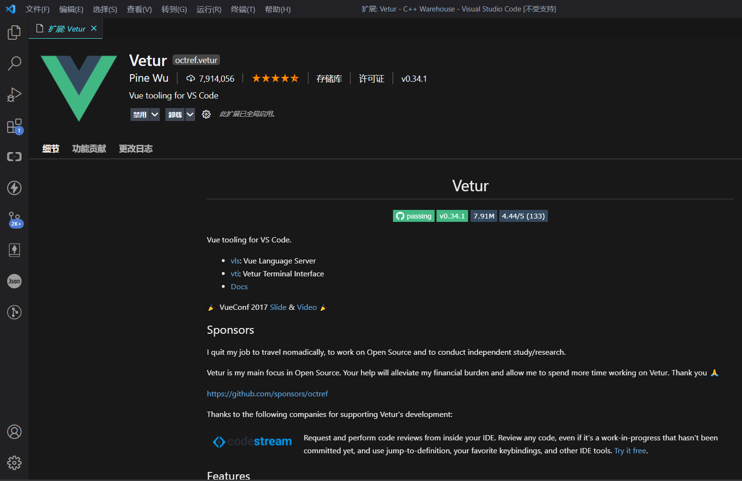This screenshot has height=481, width=742.
Task: Open the 选择(S) menu
Action: [x=105, y=9]
